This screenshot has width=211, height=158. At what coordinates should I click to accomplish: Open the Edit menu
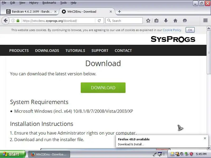13,3
